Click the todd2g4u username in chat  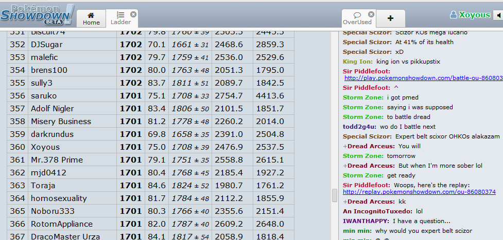tap(359, 127)
